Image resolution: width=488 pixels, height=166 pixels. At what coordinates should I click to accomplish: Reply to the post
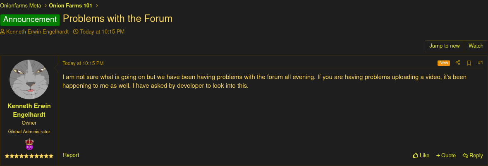(x=473, y=156)
